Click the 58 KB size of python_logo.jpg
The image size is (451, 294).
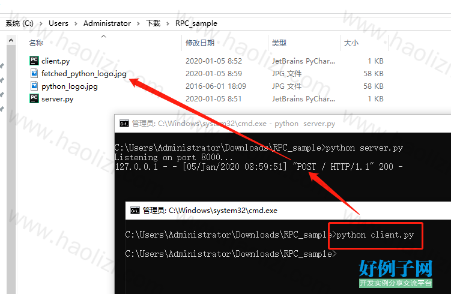(x=374, y=86)
